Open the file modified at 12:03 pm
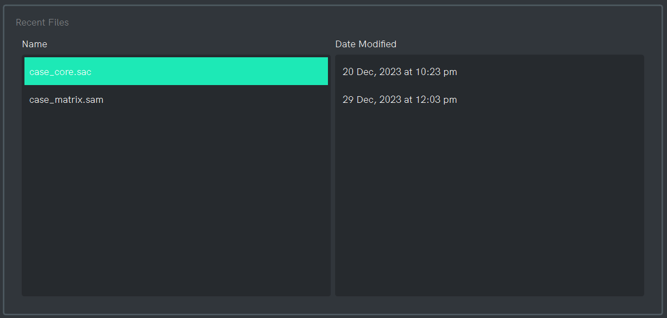Viewport: 667px width, 318px height. tap(66, 100)
